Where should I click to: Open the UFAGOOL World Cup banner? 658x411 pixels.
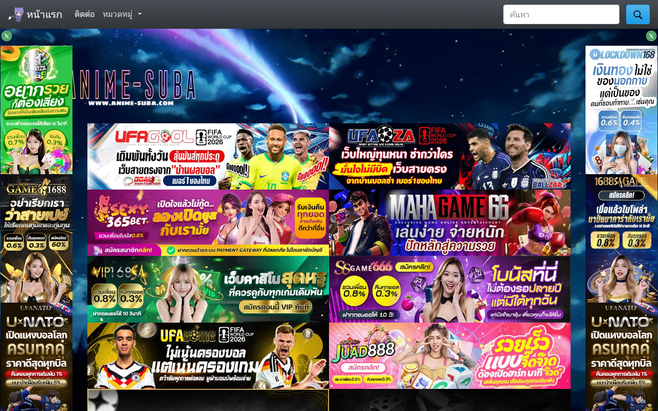tap(208, 156)
